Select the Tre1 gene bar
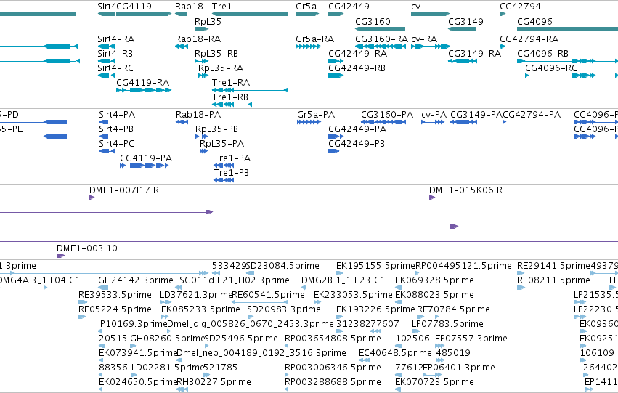 pos(251,14)
